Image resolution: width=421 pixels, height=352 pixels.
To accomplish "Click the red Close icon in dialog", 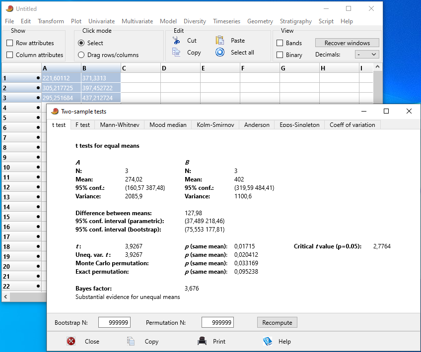I will click(71, 341).
